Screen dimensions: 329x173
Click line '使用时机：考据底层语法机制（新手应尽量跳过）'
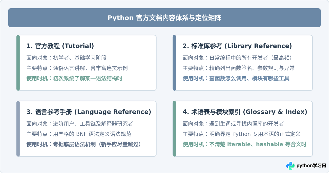(84, 144)
